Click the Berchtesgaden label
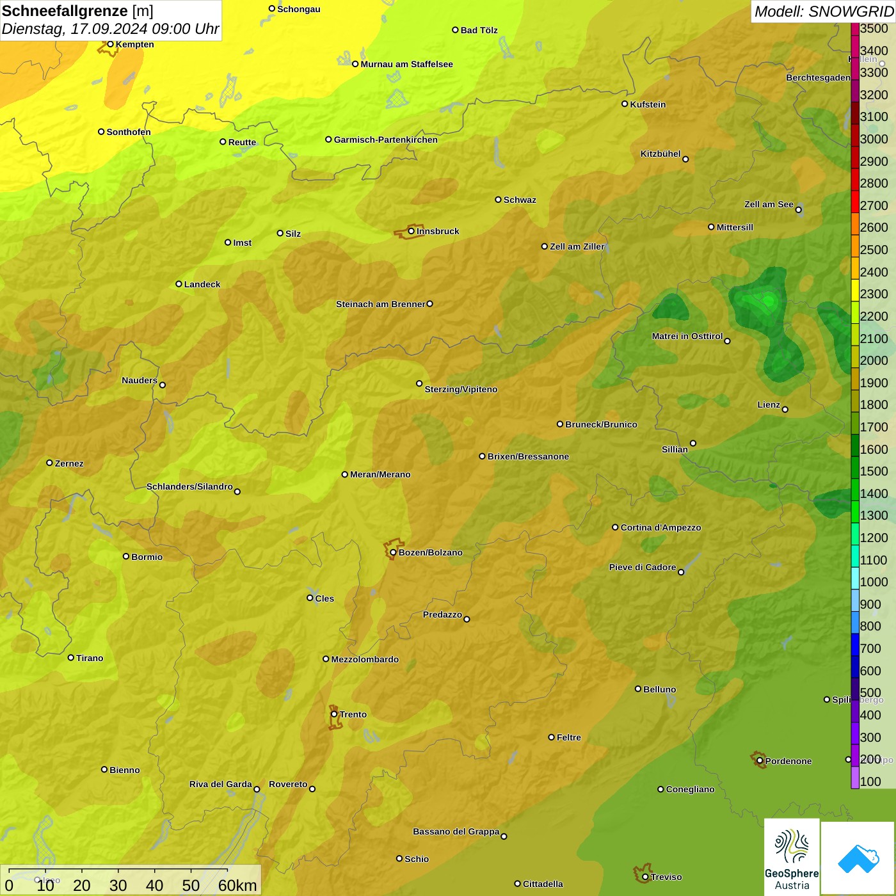 pyautogui.click(x=818, y=77)
